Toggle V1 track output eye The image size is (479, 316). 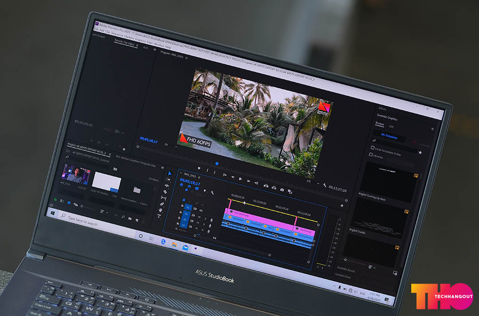(201, 210)
